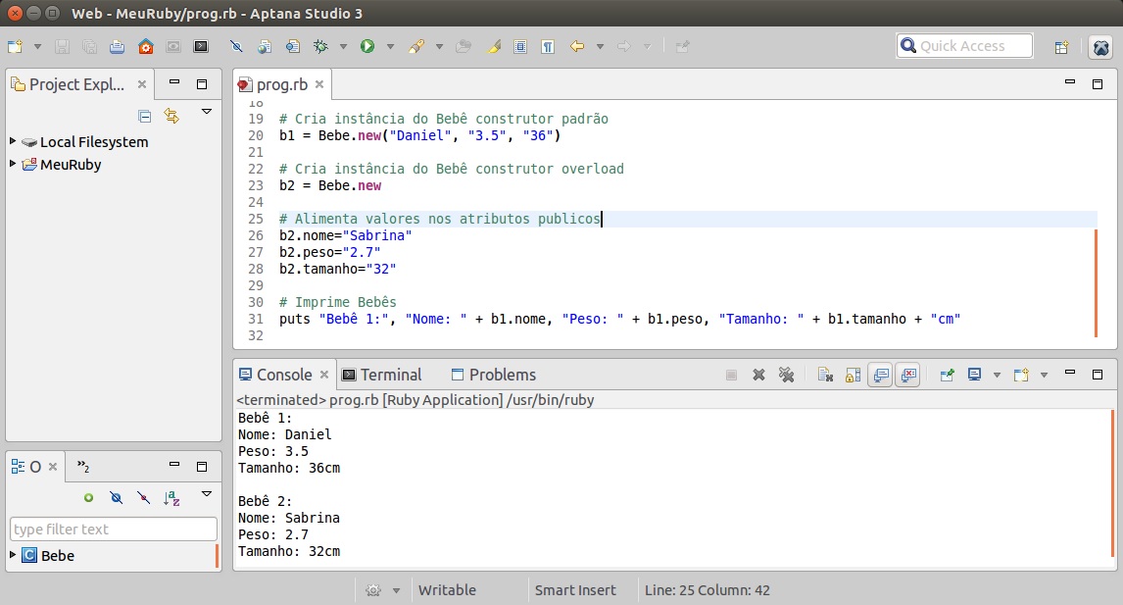The height and width of the screenshot is (605, 1123).
Task: Click the Quick Access search field
Action: pos(965,46)
